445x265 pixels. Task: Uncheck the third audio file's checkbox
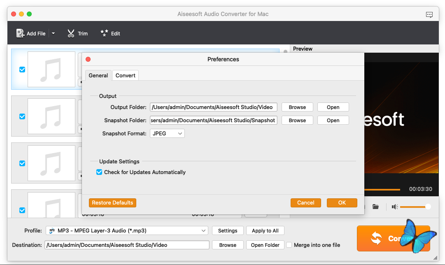[22, 163]
